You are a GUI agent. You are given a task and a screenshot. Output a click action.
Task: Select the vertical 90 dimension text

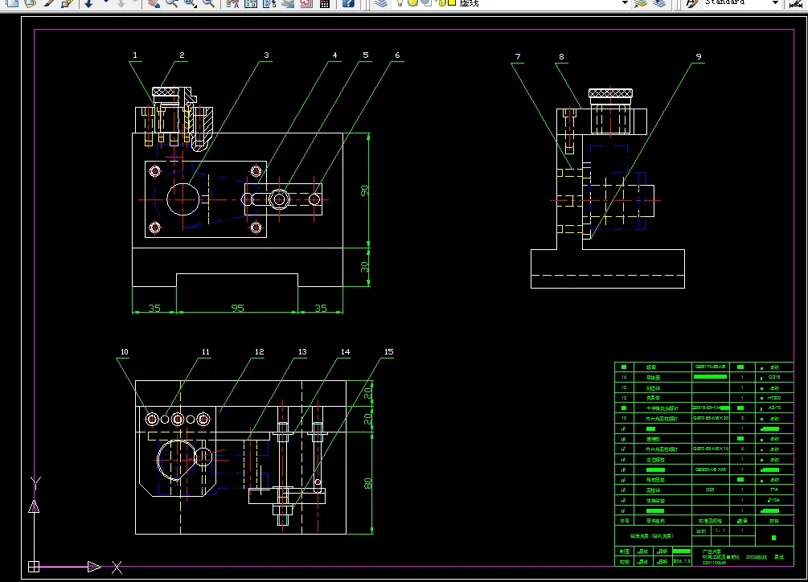pyautogui.click(x=365, y=191)
